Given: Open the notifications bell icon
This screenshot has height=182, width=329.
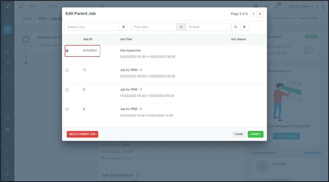Looking at the screenshot, I should [277, 6].
